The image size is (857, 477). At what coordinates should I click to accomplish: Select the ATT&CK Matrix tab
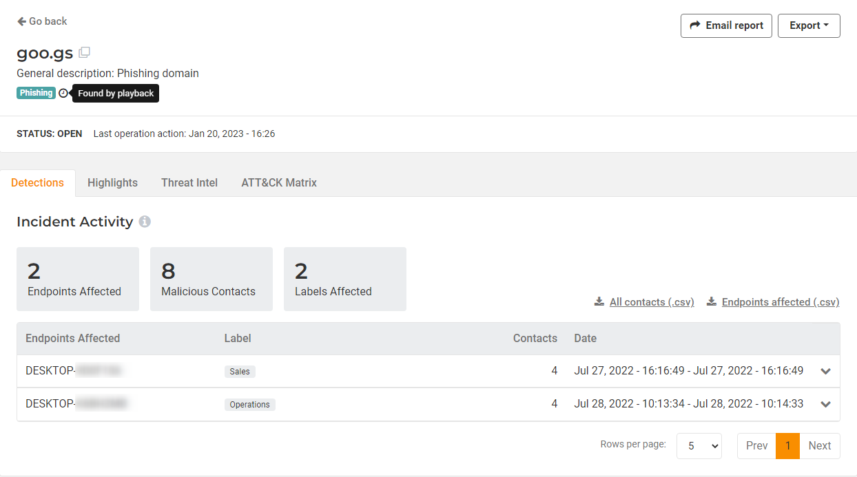[x=279, y=182]
